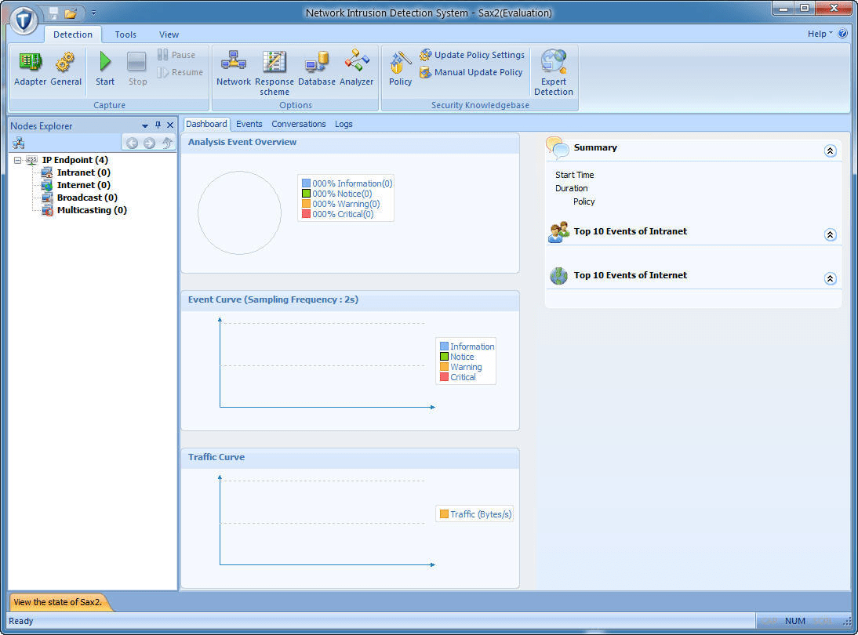Click green Notice swatch in overview legend
This screenshot has height=635, width=858.
tap(306, 194)
